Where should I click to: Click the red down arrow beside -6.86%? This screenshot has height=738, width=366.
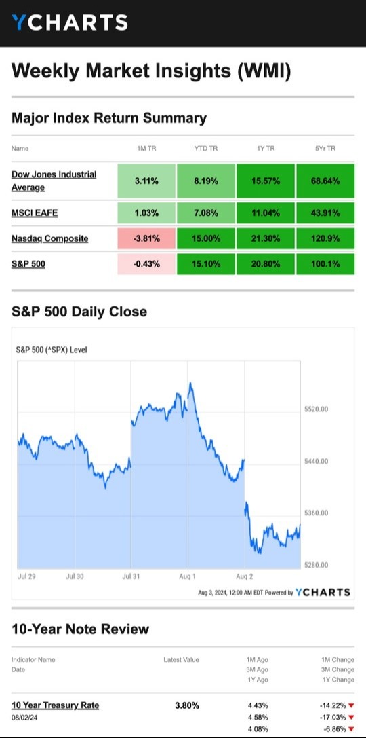351,728
